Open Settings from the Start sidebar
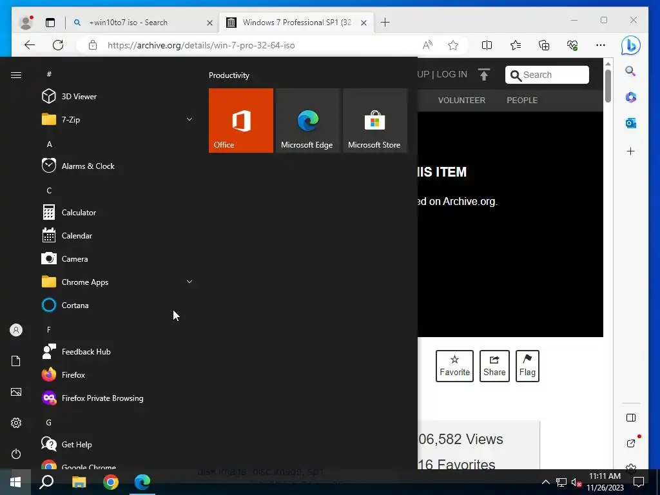Viewport: 660px width, 495px height. pyautogui.click(x=16, y=423)
